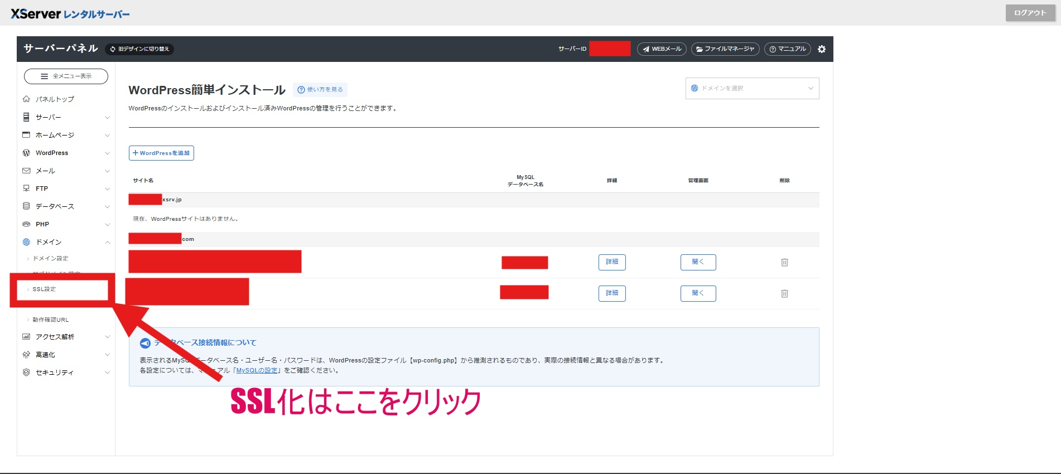Click the サイト名 column header
Screen dimensions: 1061x474
pyautogui.click(x=143, y=181)
